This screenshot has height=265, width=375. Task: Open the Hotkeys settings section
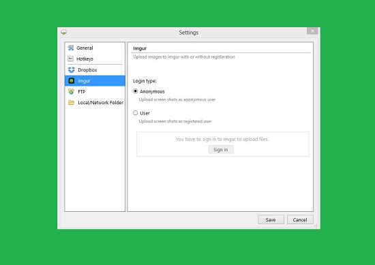95,59
